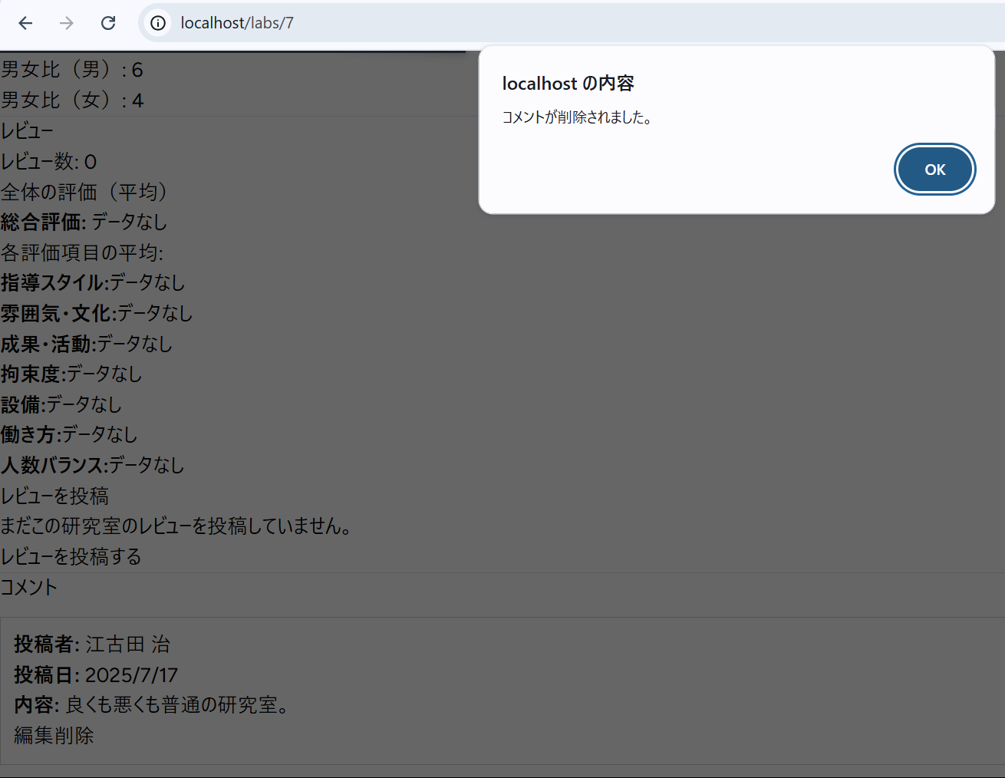The width and height of the screenshot is (1005, 778).
Task: Click the alert message コメントが削除されました。
Action: click(x=578, y=117)
